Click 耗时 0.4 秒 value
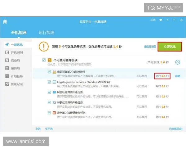The width and height of the screenshot is (186, 149). (x=162, y=76)
